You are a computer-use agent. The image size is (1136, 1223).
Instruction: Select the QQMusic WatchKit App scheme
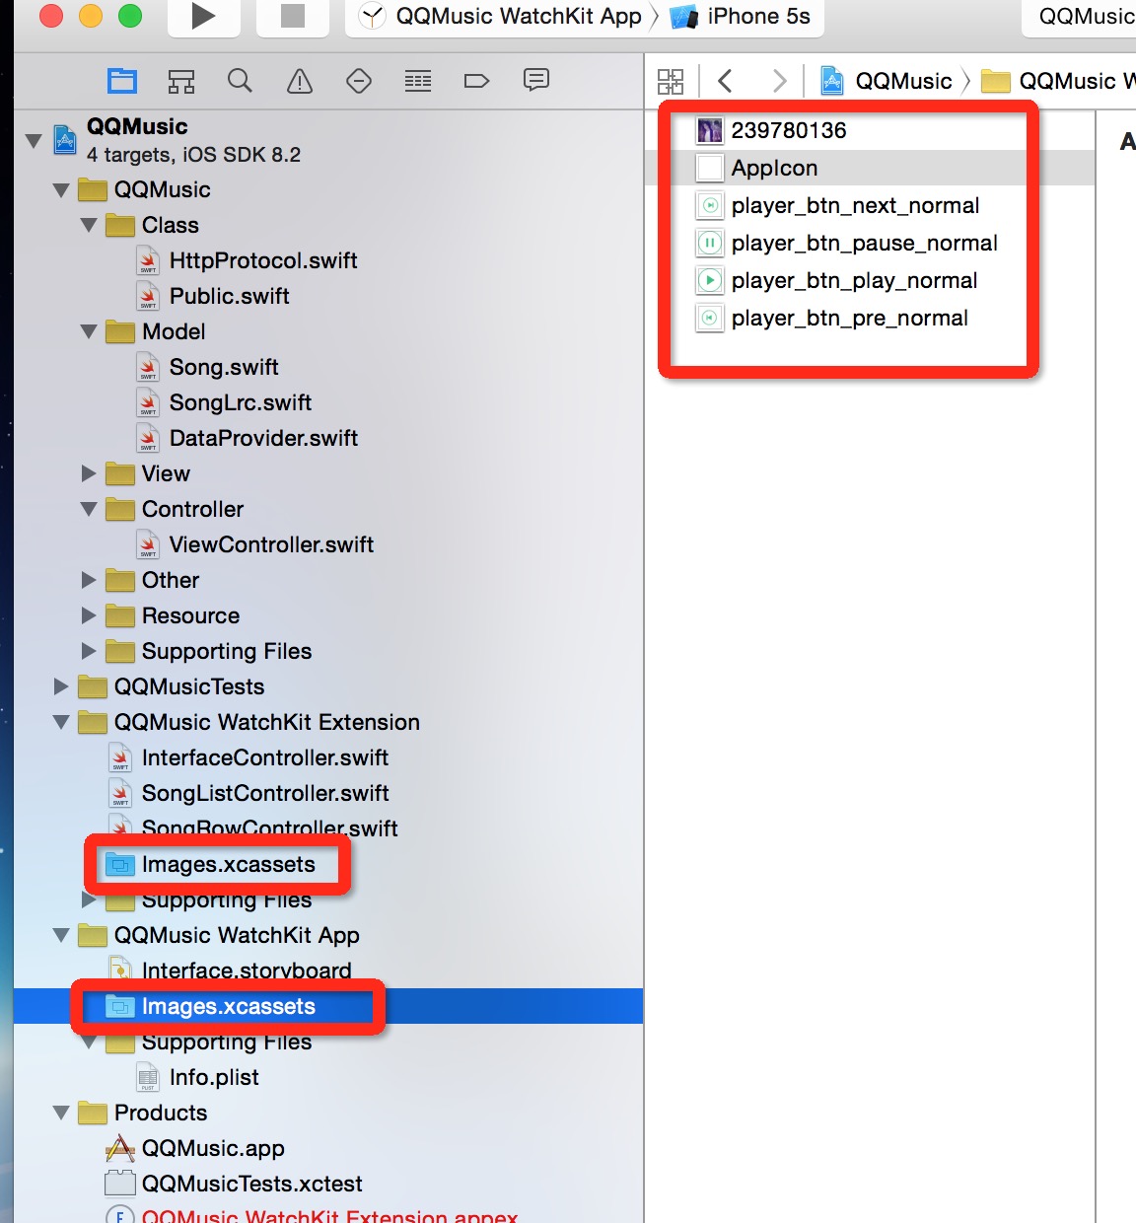[x=501, y=17]
